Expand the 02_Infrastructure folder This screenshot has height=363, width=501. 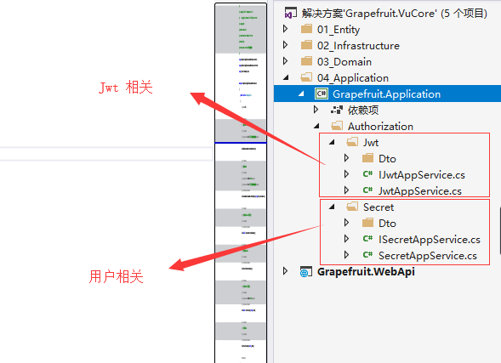click(x=285, y=45)
